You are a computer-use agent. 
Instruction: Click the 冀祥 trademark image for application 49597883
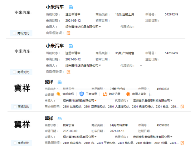[x=22, y=124]
